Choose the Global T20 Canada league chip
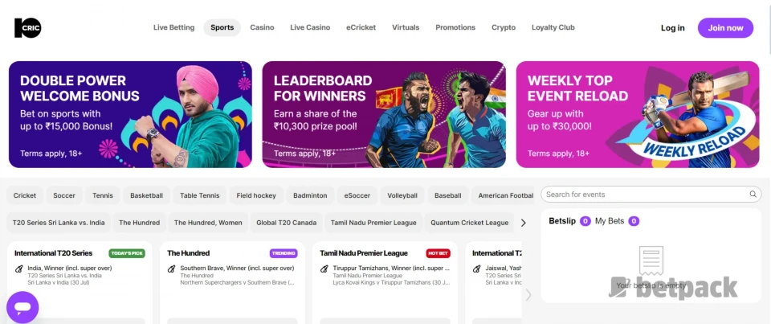Screen dimensions: 771x324 tap(286, 223)
